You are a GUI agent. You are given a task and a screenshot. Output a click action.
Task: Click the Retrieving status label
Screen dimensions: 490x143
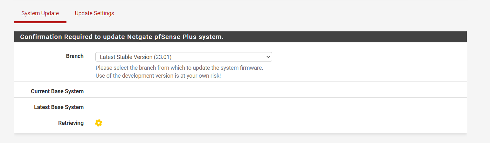pos(71,123)
